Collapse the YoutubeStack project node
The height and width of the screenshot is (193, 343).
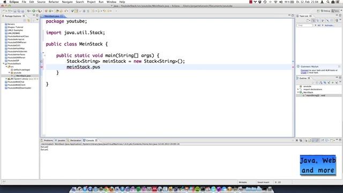(4, 63)
